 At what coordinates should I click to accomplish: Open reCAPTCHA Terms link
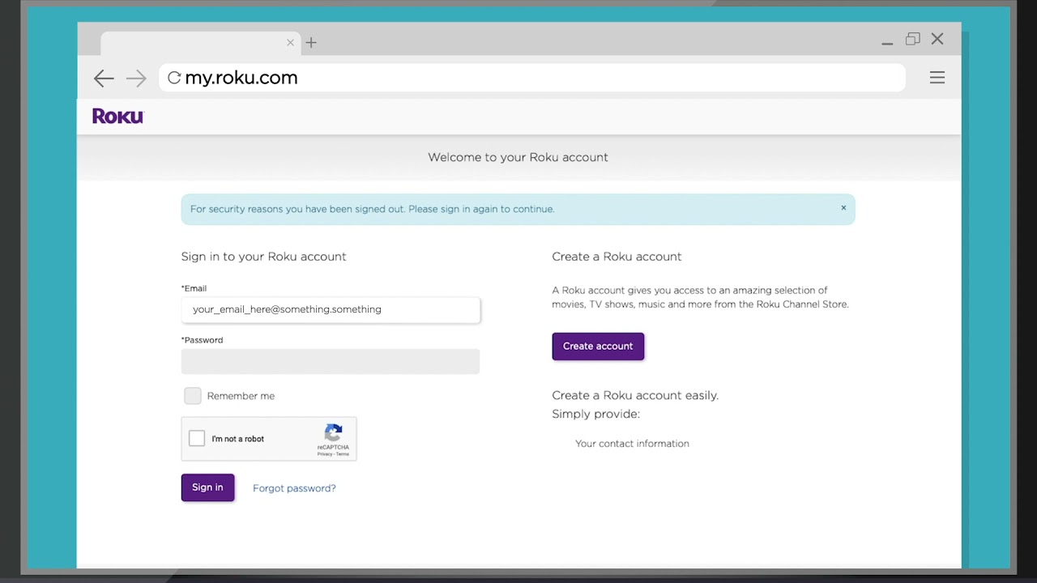pos(343,454)
